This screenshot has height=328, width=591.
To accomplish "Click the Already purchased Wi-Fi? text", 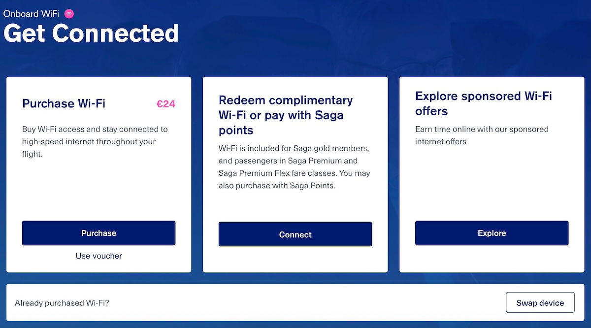I will click(x=62, y=303).
